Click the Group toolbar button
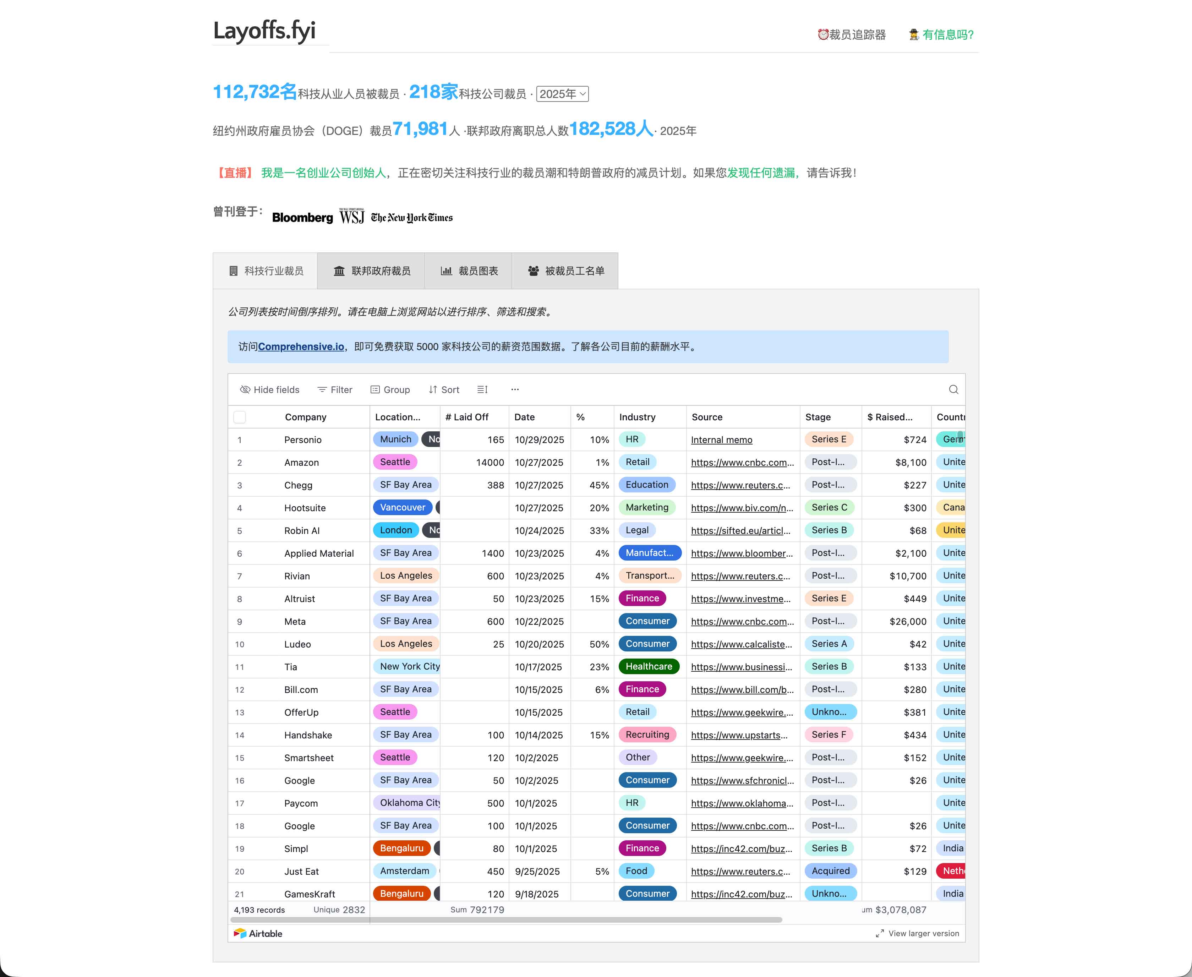This screenshot has height=977, width=1192. 390,389
